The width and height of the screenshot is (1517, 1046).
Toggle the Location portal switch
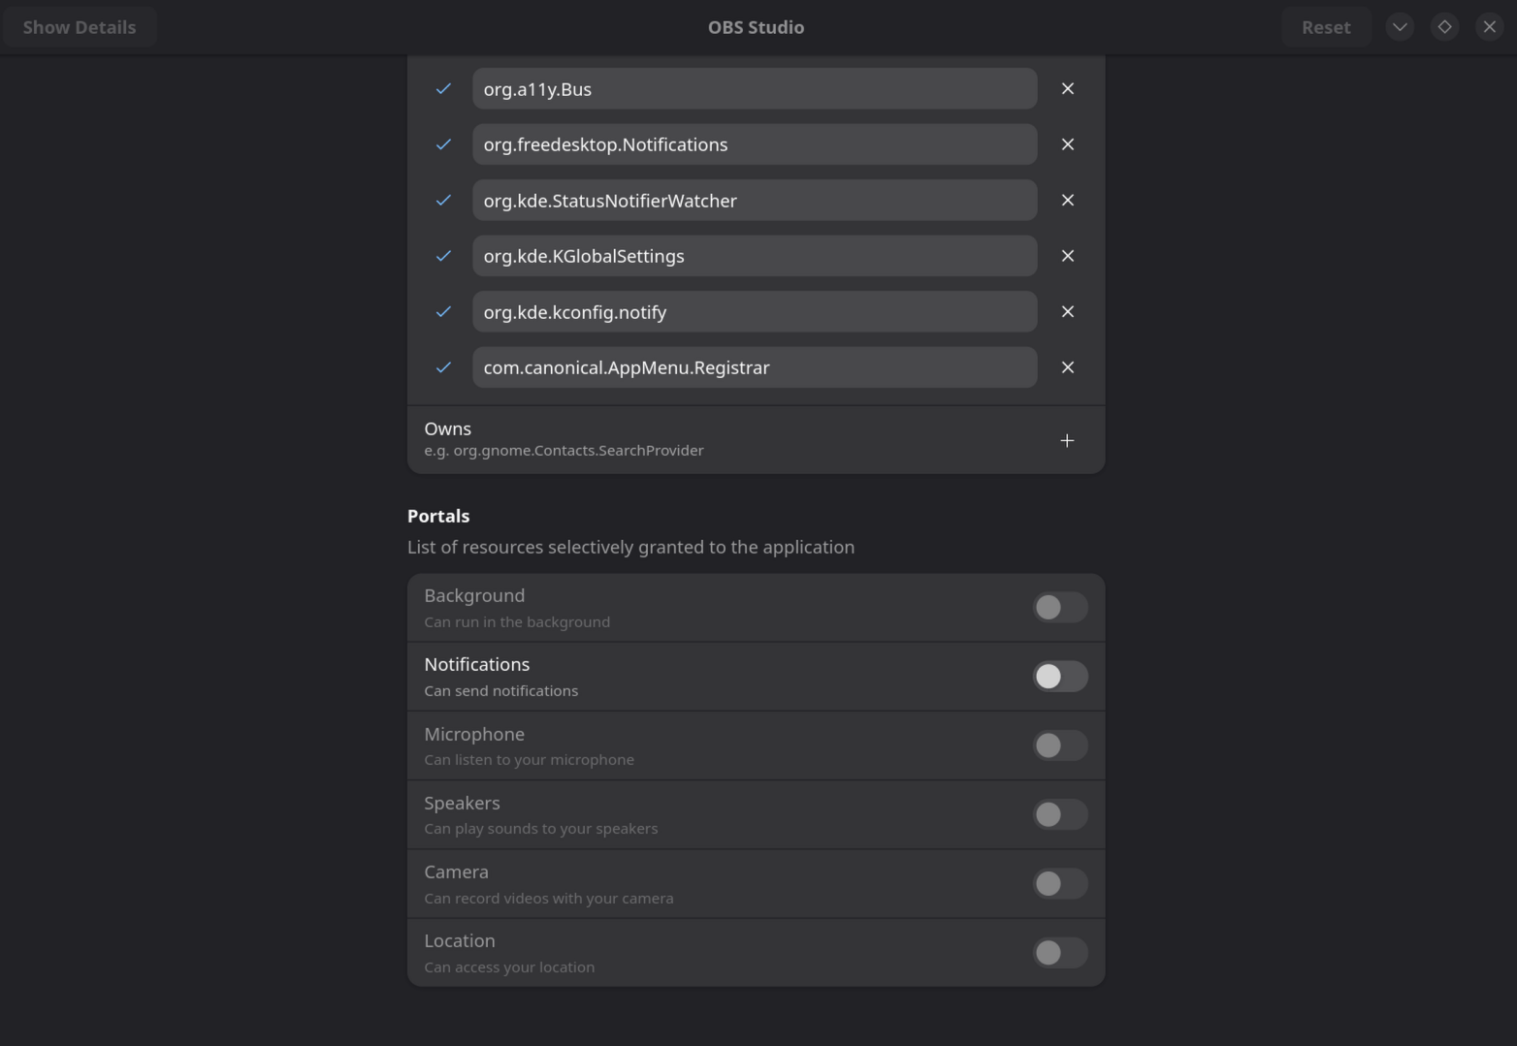coord(1059,953)
